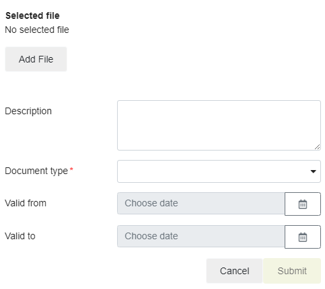Focus the Description text area

click(x=219, y=125)
